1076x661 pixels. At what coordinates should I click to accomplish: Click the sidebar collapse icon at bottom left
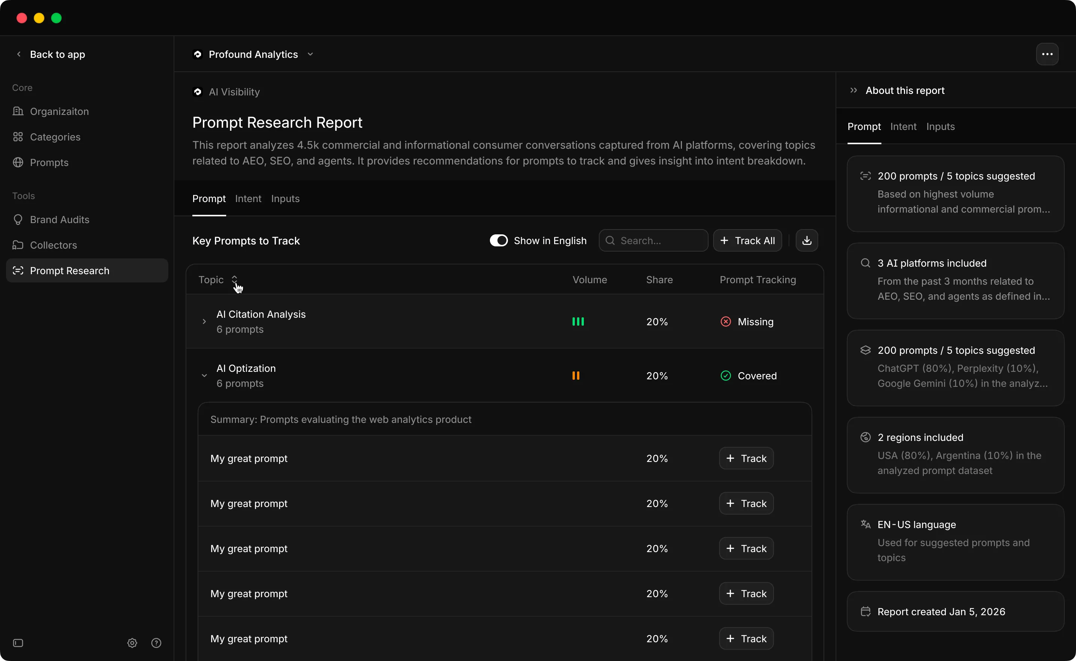(18, 643)
